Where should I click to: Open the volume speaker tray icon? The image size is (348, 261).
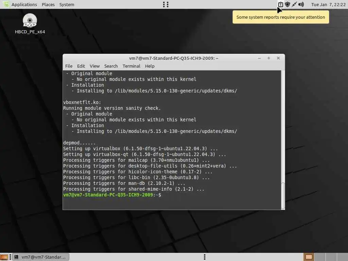[301, 4]
